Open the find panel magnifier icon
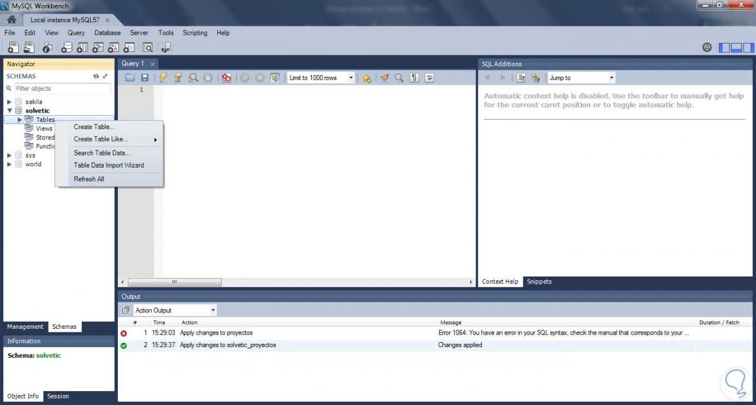This screenshot has height=405, width=756. [399, 78]
